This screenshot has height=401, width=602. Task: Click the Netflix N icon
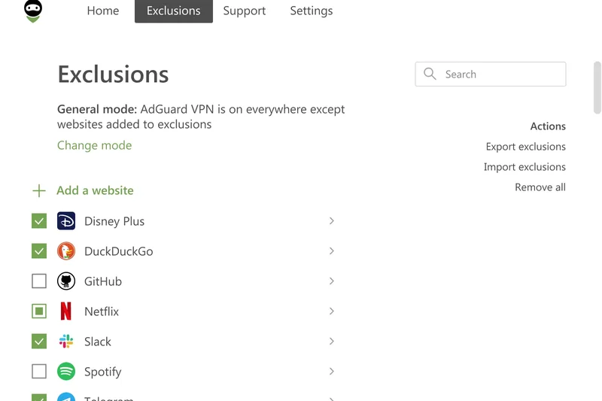66,311
